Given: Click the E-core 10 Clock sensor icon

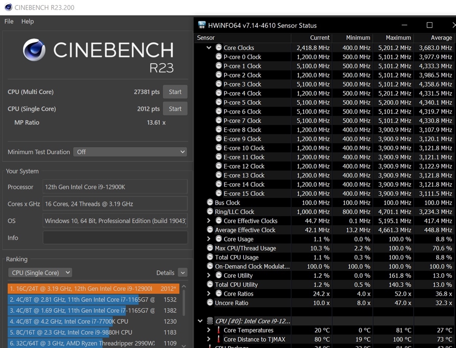Looking at the screenshot, I should [219, 148].
